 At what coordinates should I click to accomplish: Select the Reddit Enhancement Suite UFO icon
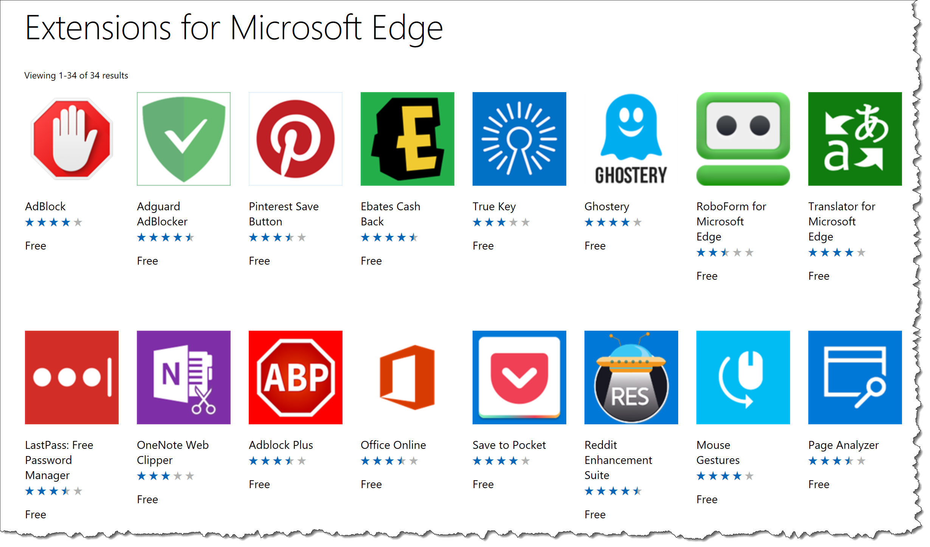tap(631, 377)
